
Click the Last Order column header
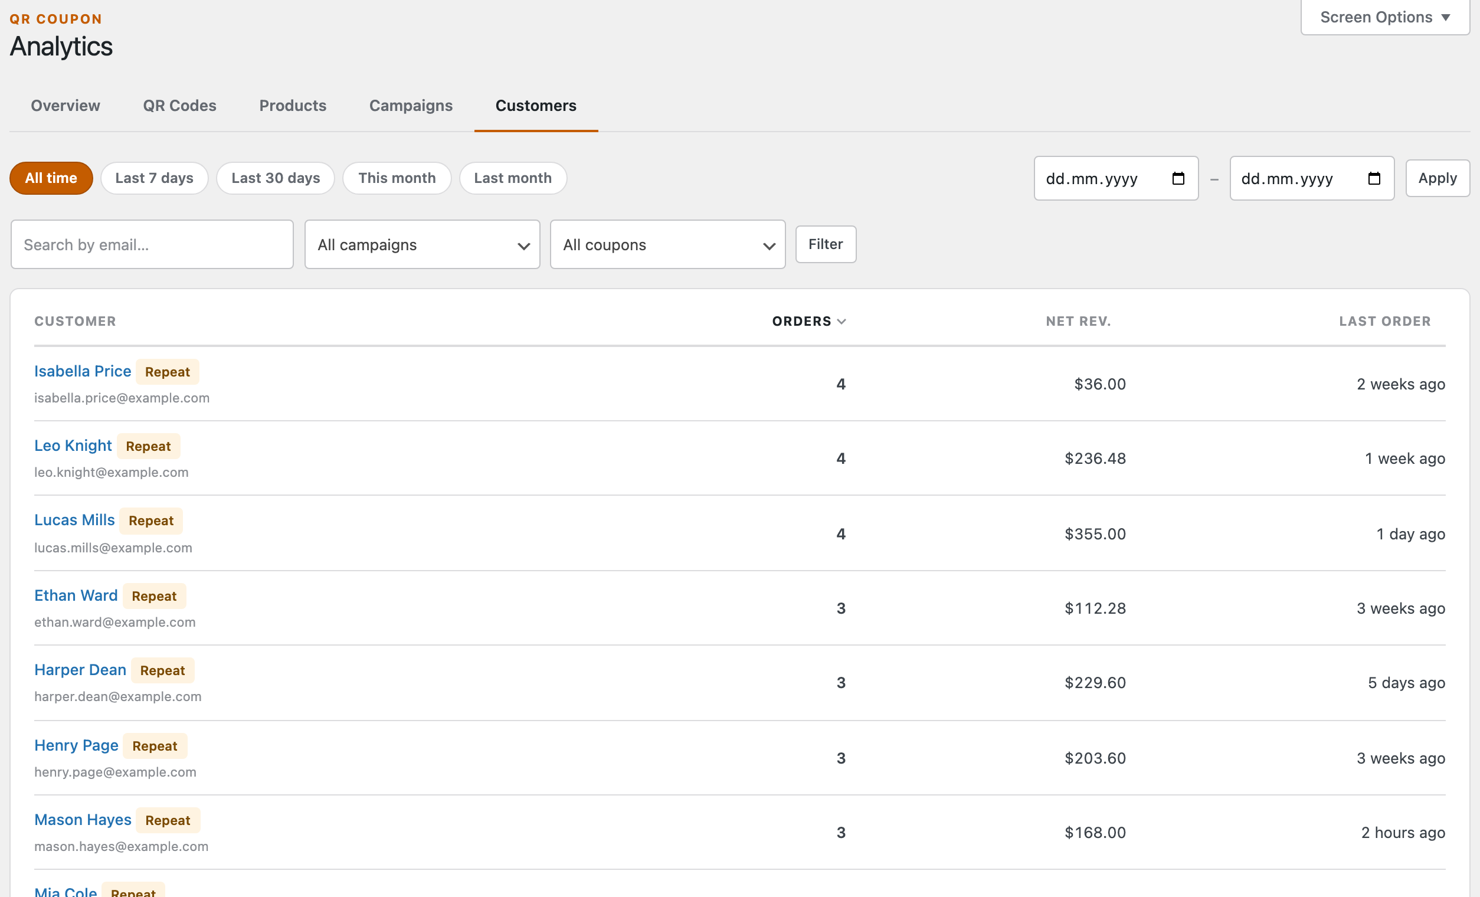click(1384, 322)
